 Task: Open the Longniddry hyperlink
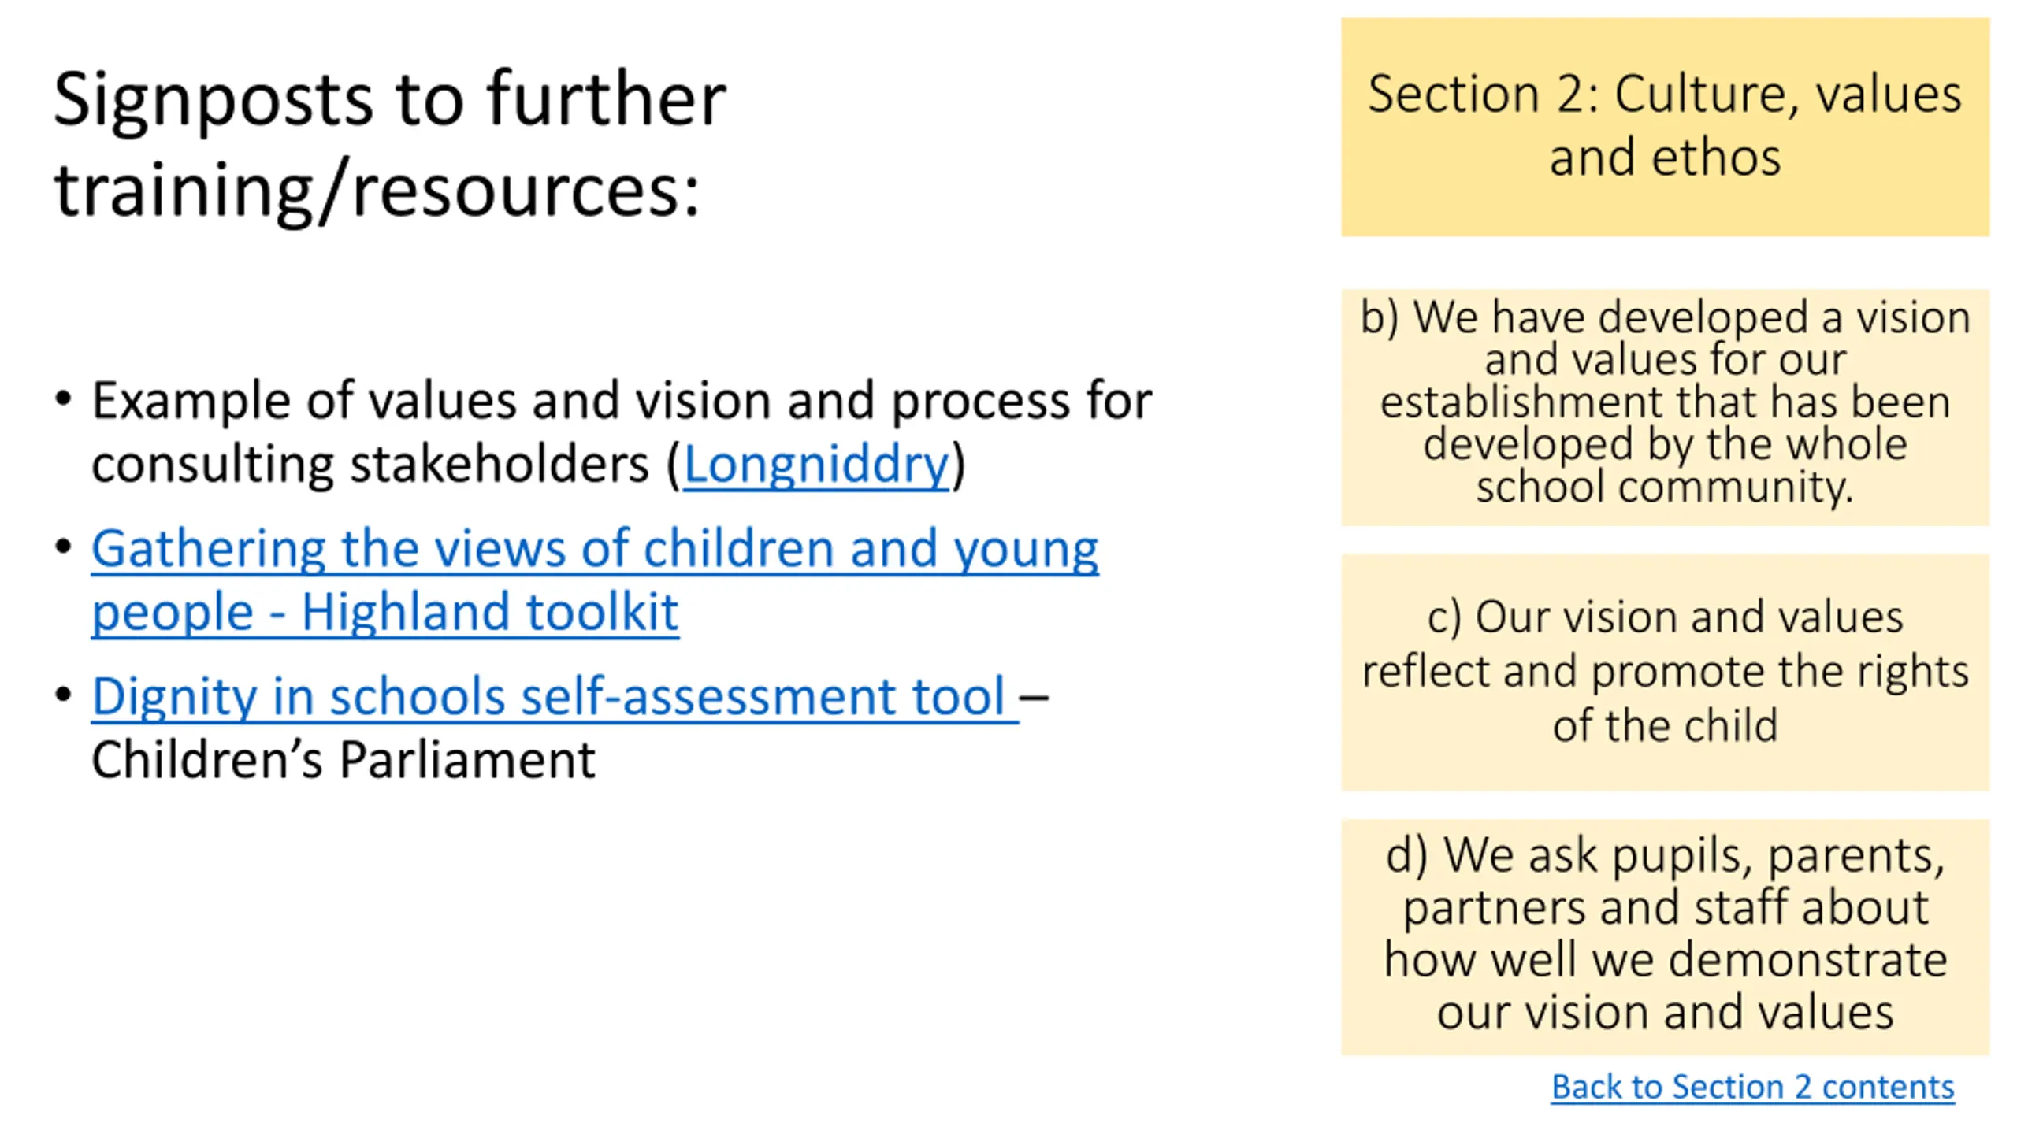(815, 464)
